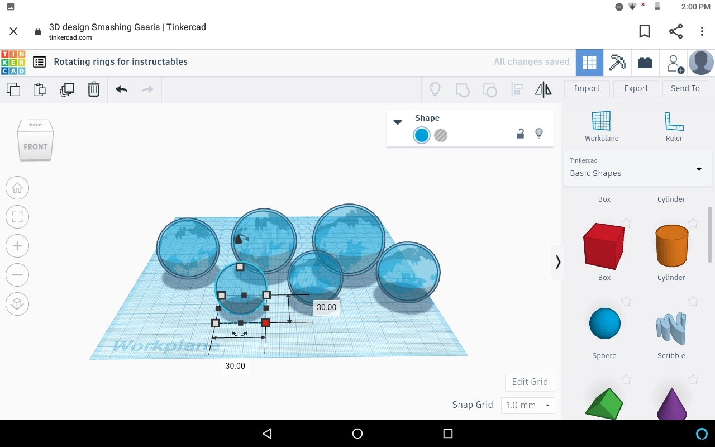715x447 pixels.
Task: Redo the last action
Action: (x=147, y=89)
